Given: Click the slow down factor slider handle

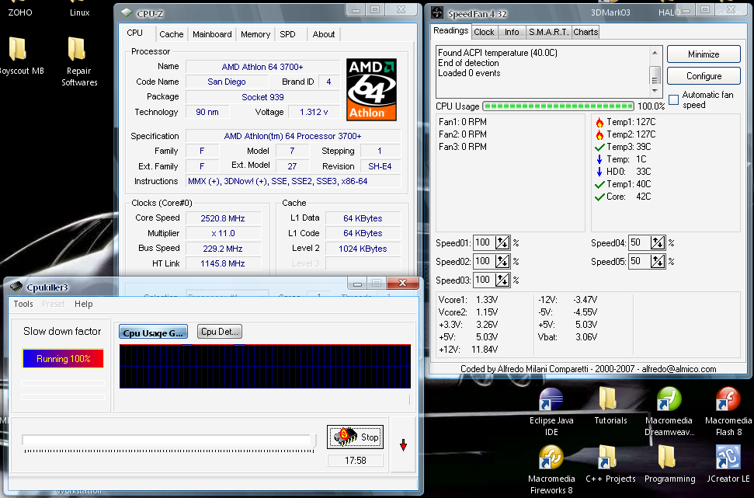Looking at the screenshot, I should click(x=313, y=441).
